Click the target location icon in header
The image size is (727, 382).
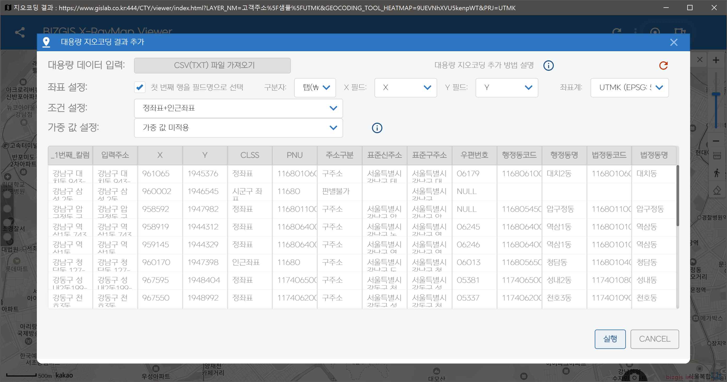655,32
